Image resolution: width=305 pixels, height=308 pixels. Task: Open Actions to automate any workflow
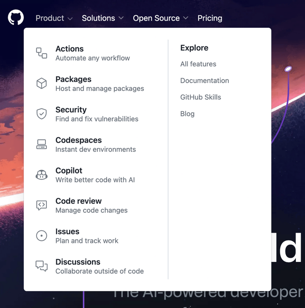[x=69, y=49]
